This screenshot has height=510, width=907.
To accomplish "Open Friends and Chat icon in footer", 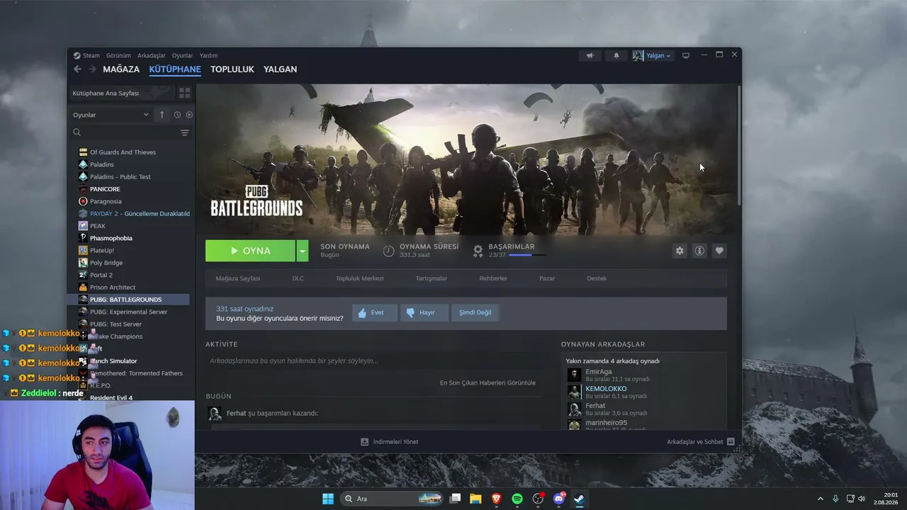I will click(731, 441).
